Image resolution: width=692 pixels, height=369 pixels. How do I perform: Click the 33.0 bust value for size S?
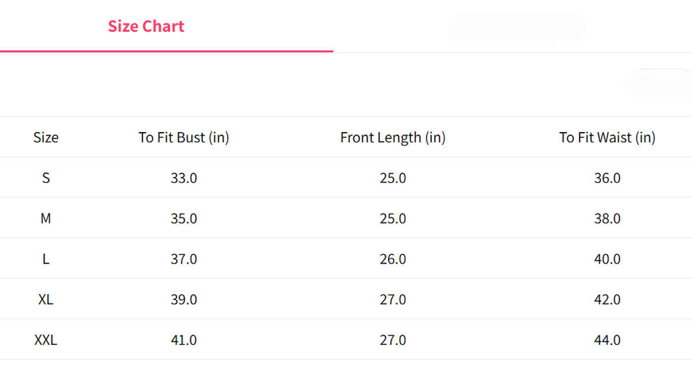click(x=183, y=178)
